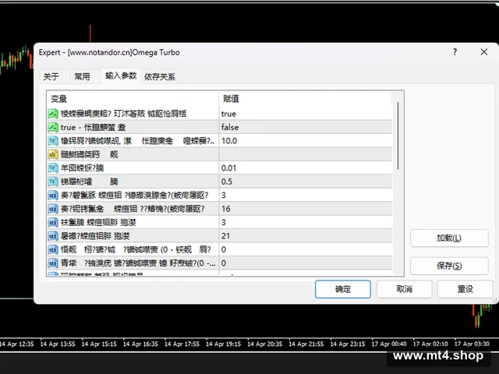
Task: Click the value cell showing 16
Action: 306,209
